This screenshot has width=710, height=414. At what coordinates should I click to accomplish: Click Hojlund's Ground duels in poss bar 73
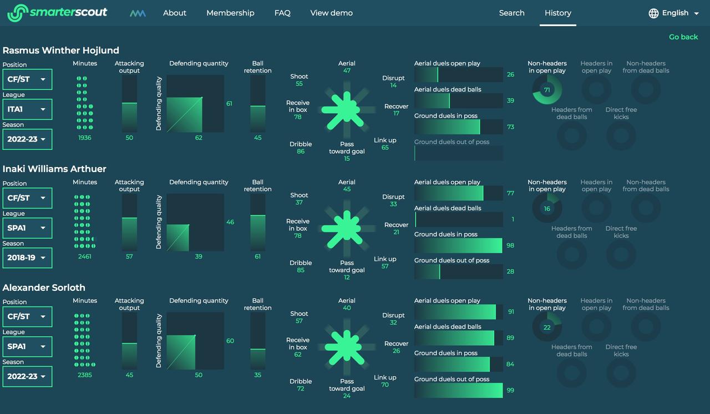click(x=459, y=127)
